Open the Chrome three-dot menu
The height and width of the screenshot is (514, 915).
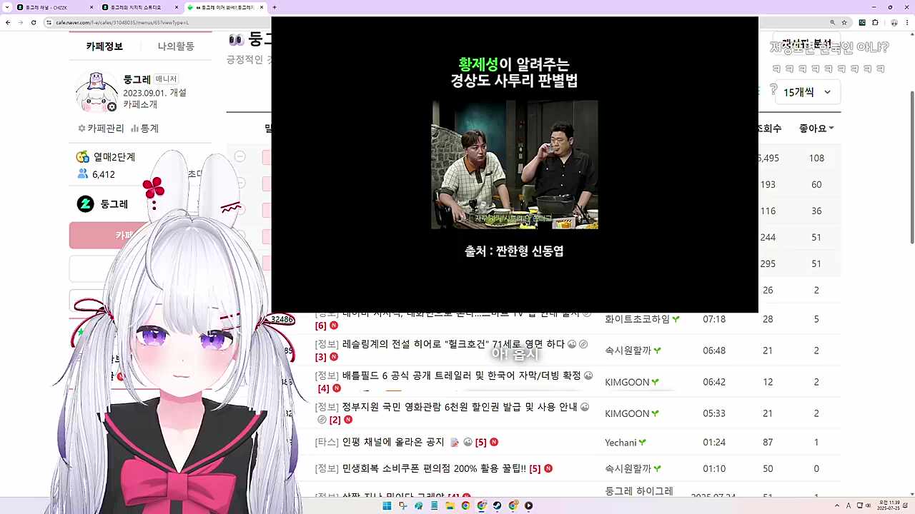pos(906,22)
